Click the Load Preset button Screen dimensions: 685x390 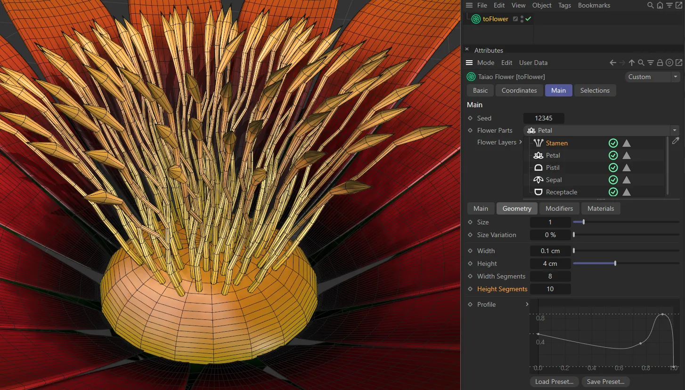point(554,381)
